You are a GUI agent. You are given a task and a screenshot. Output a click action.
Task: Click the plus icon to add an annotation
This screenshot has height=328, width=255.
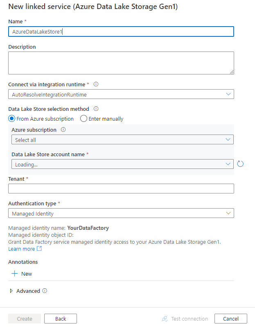point(15,273)
